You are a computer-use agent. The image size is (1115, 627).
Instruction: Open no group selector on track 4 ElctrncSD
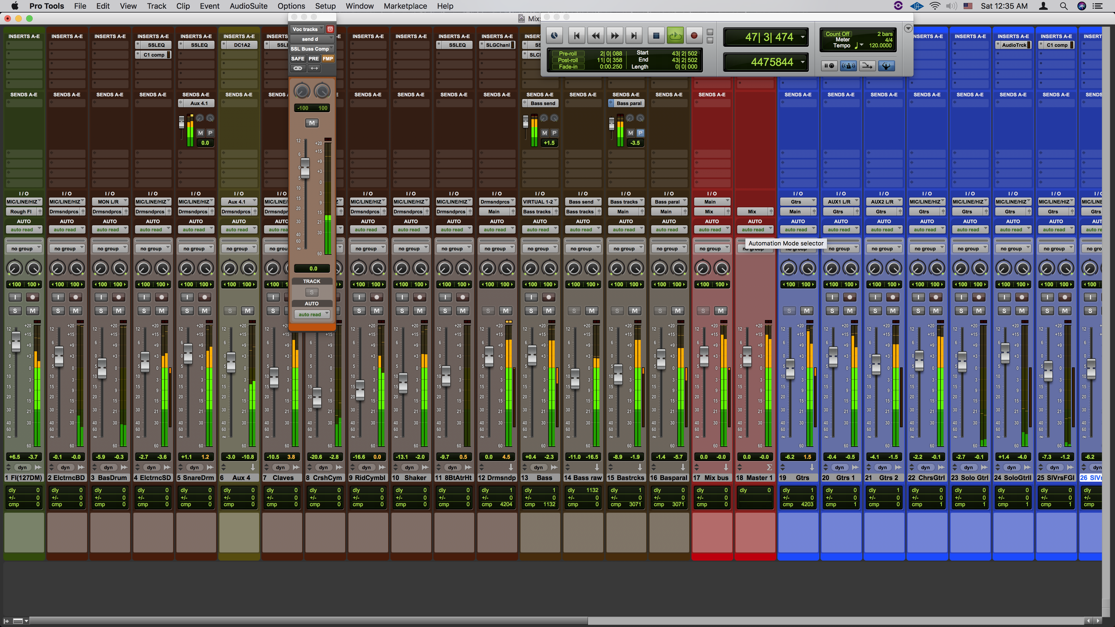point(153,249)
